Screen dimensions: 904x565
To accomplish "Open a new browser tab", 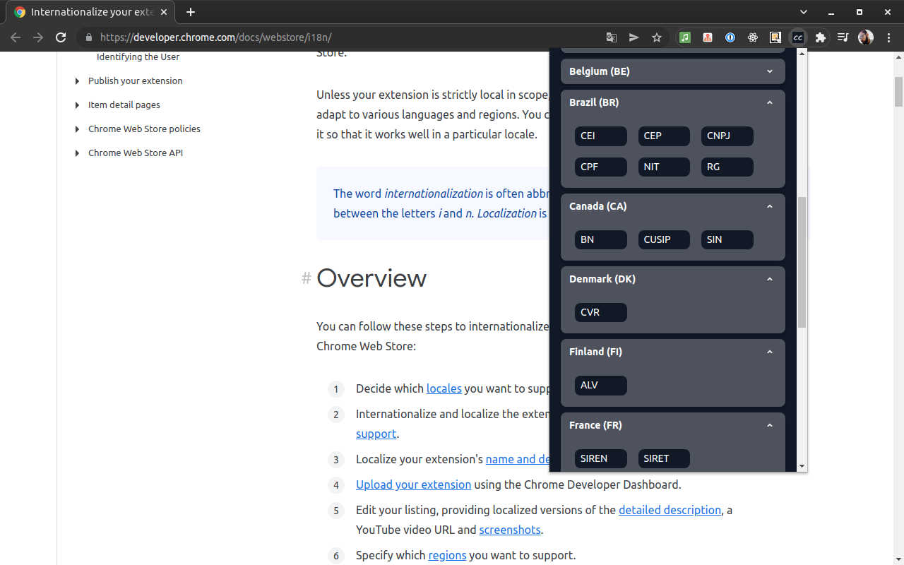I will coord(191,12).
